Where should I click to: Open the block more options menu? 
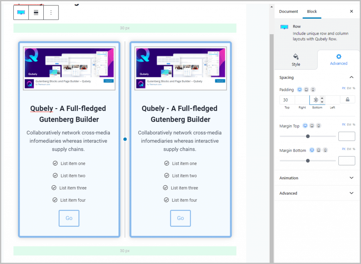pos(51,12)
